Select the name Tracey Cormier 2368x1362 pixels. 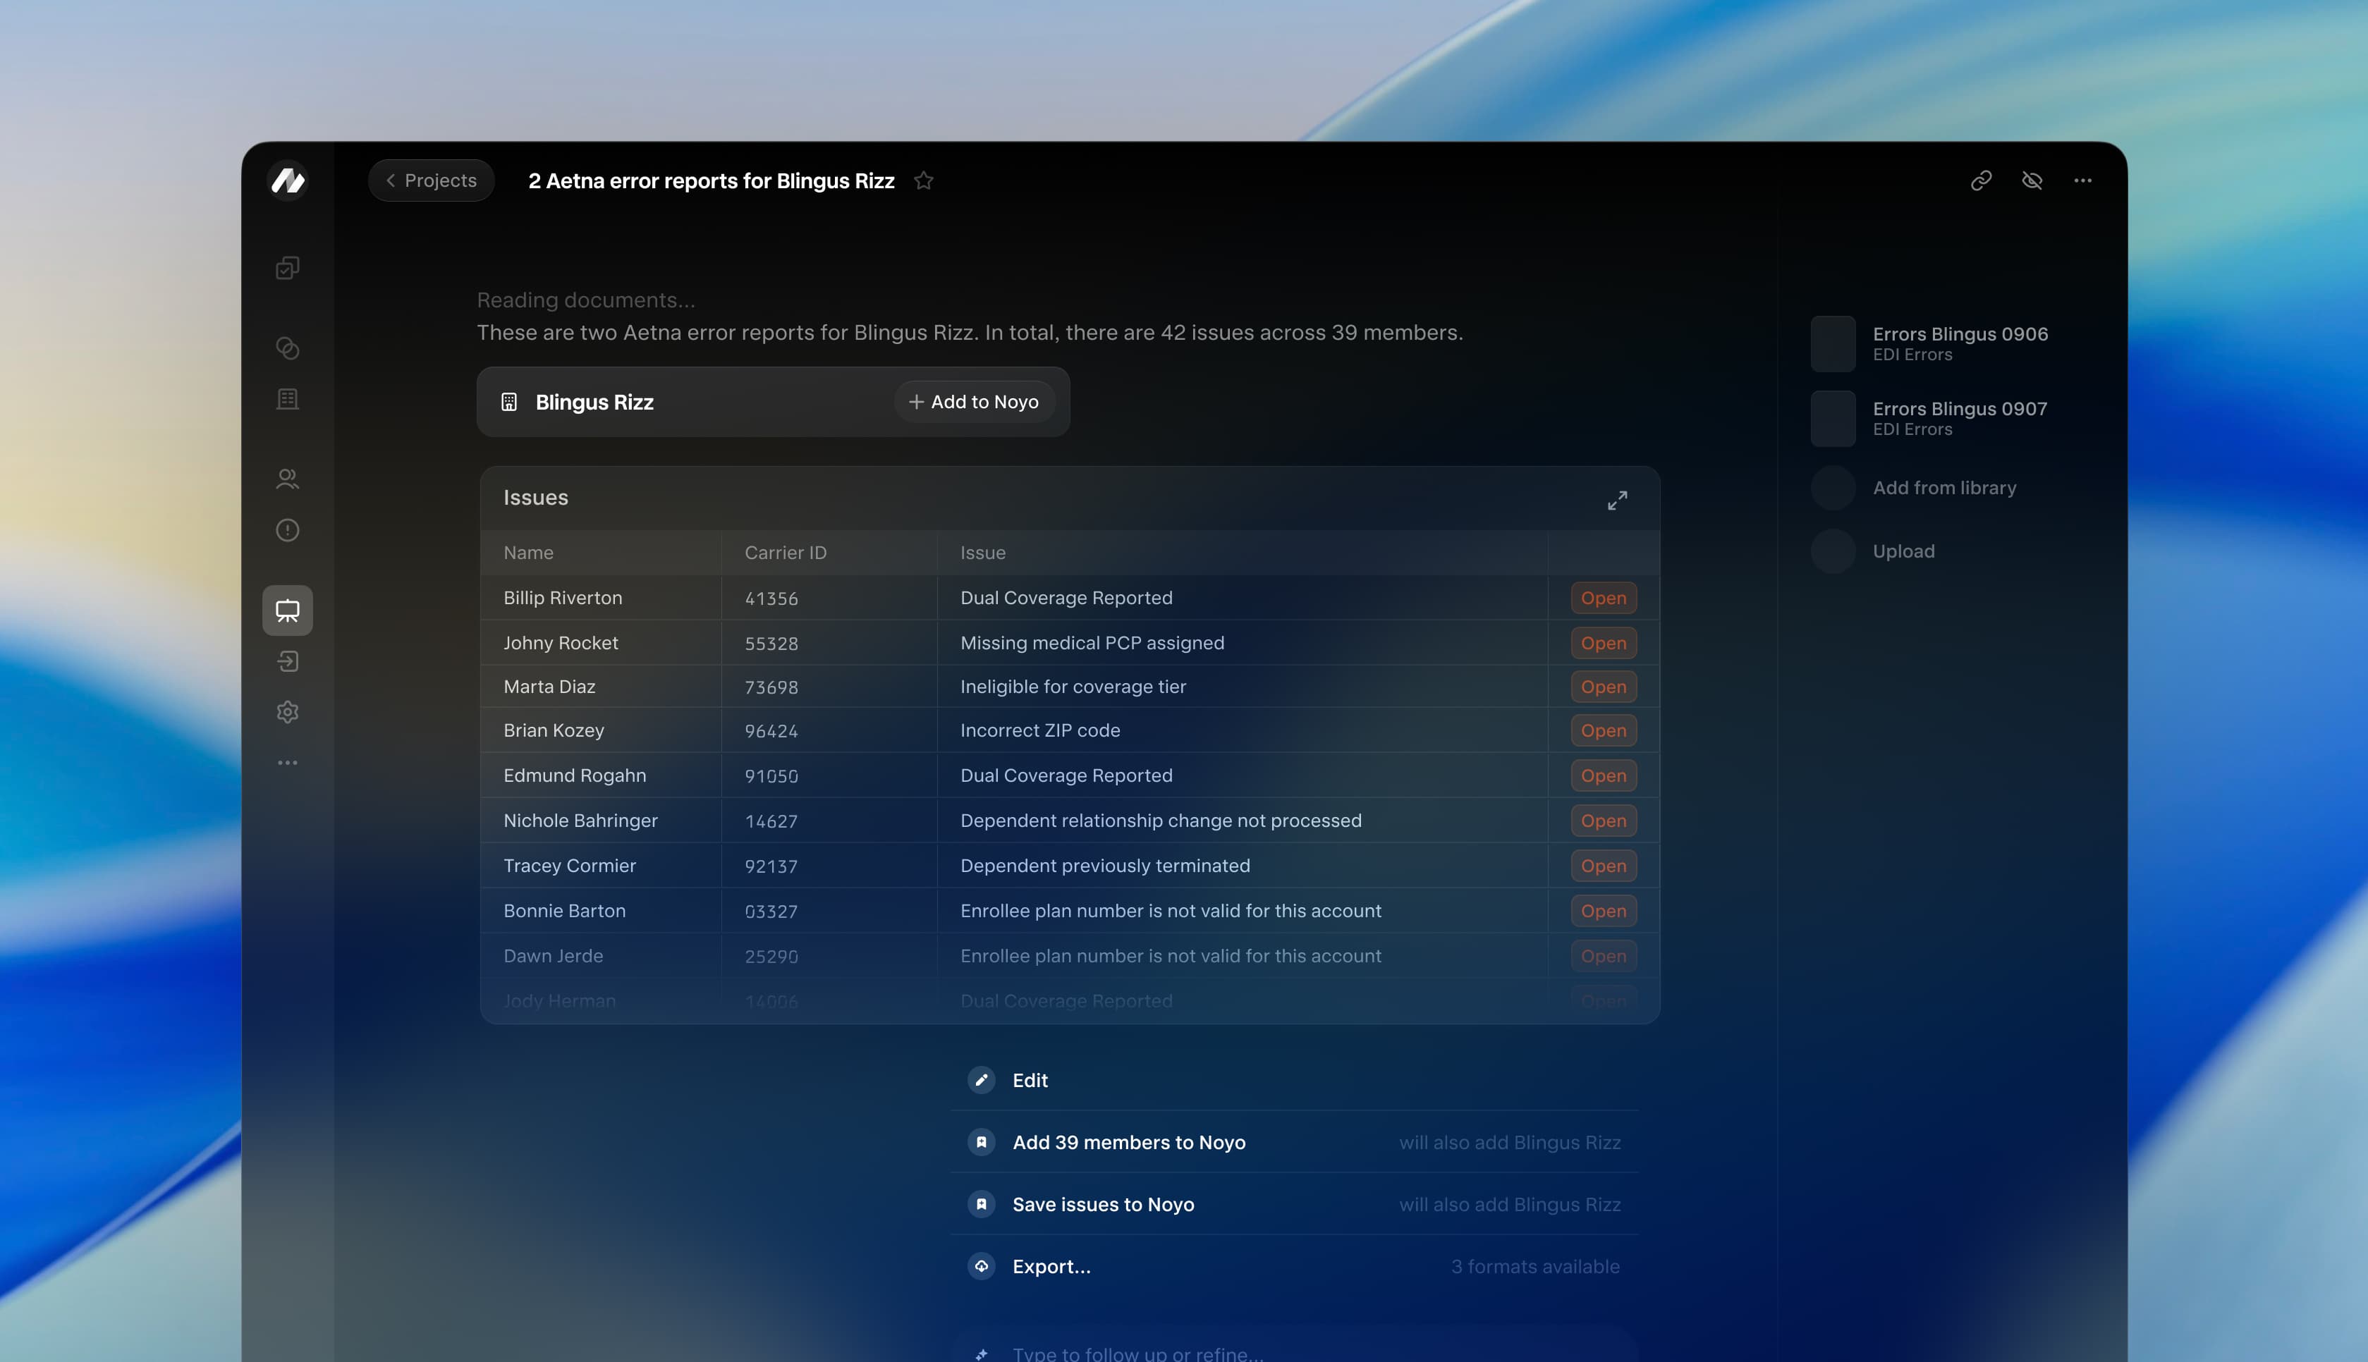(x=569, y=866)
